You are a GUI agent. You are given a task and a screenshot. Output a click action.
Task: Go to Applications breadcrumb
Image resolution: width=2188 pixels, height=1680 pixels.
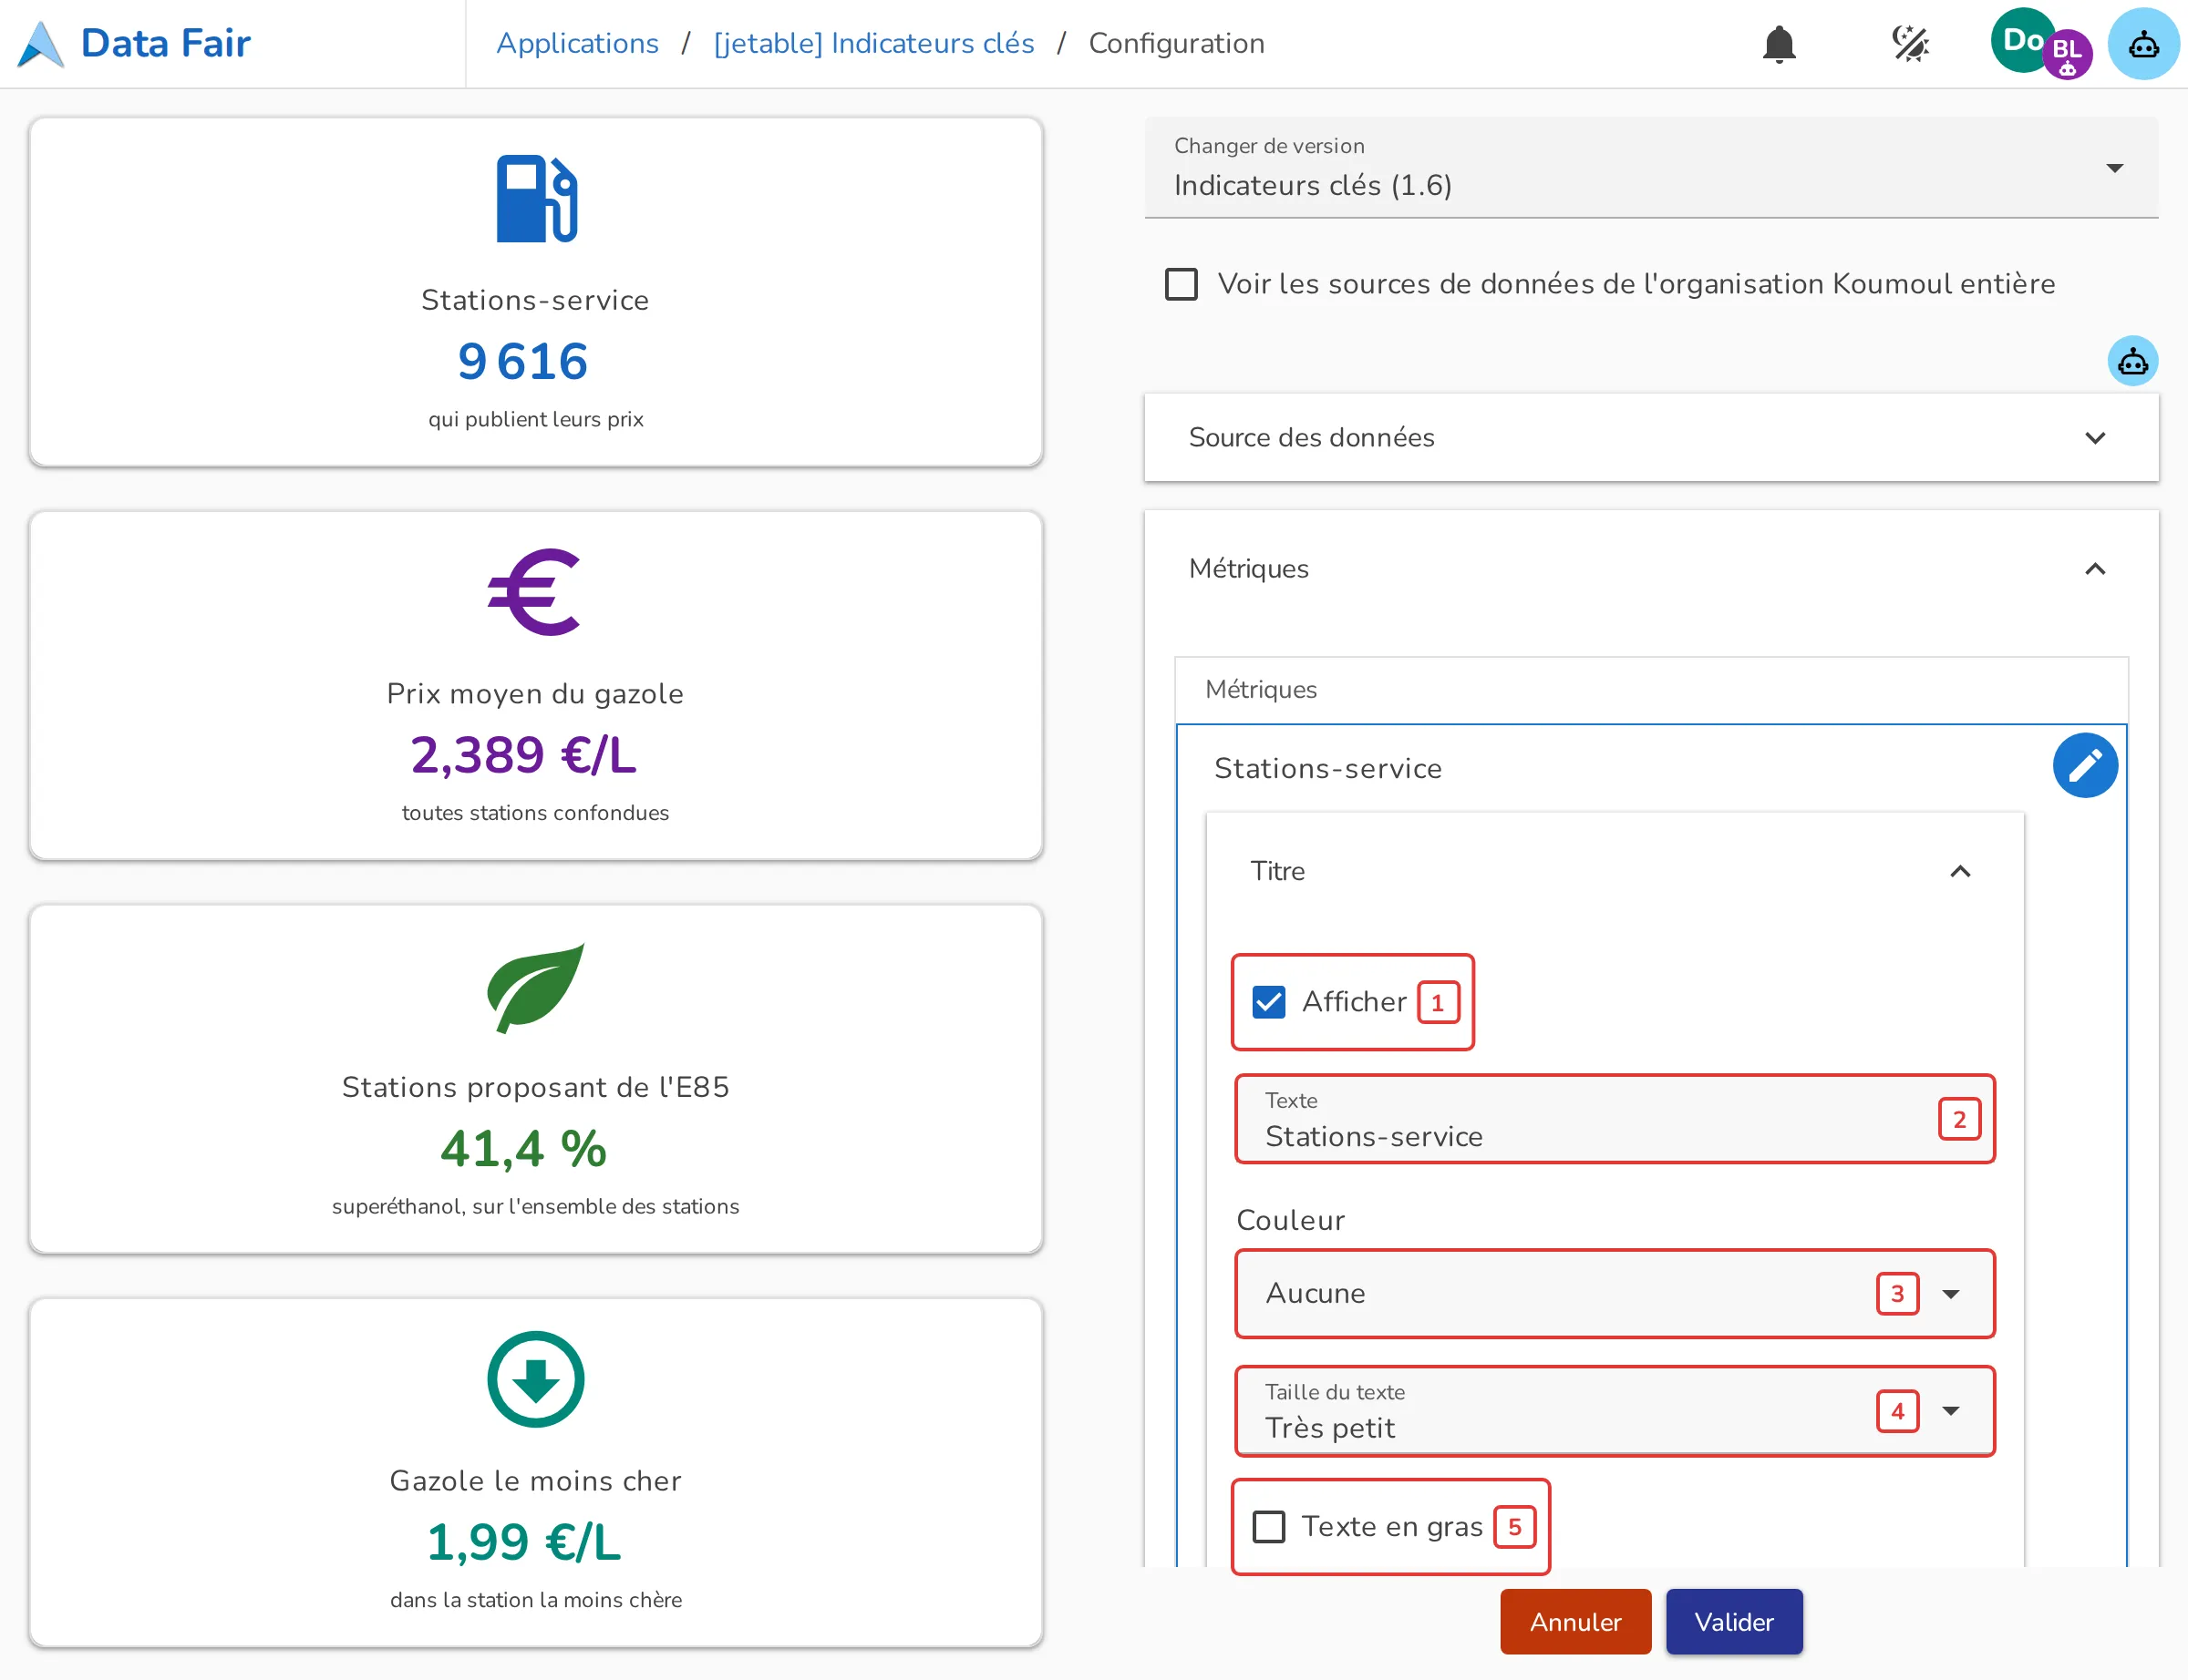[x=577, y=44]
